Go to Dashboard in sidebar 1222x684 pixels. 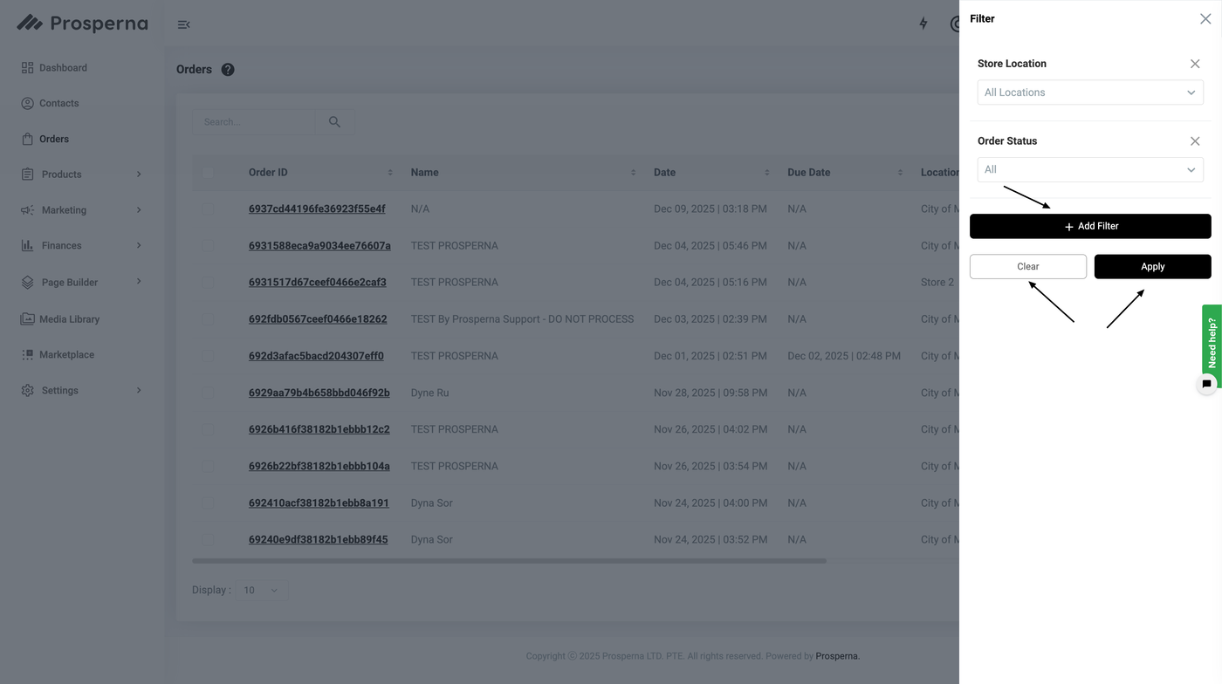point(63,68)
